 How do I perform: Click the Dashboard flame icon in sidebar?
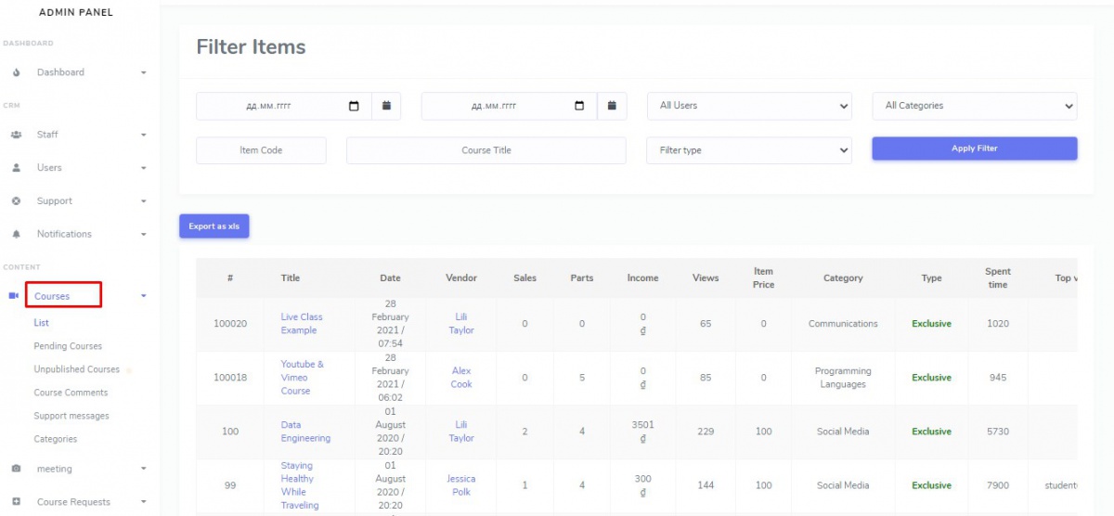pos(17,72)
